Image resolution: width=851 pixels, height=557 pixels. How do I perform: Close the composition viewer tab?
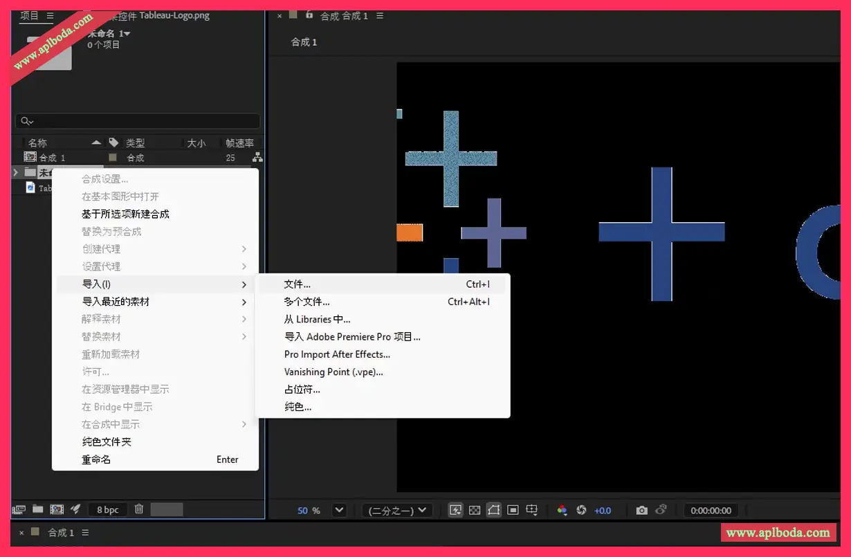point(280,15)
